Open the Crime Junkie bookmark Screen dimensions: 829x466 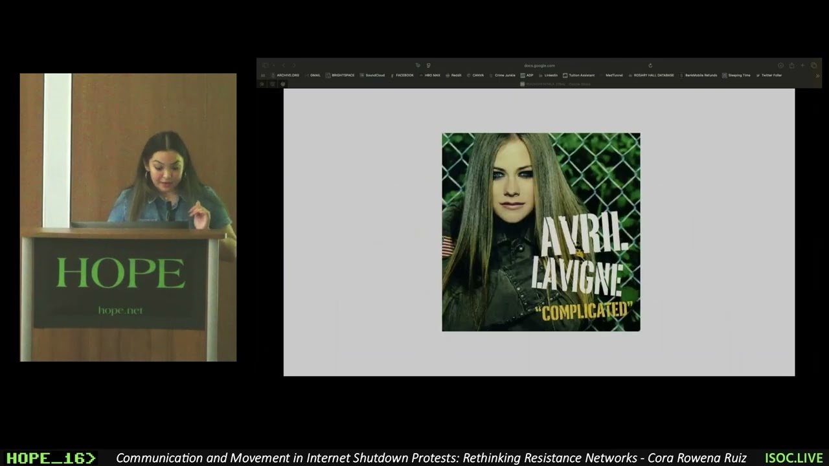(503, 75)
